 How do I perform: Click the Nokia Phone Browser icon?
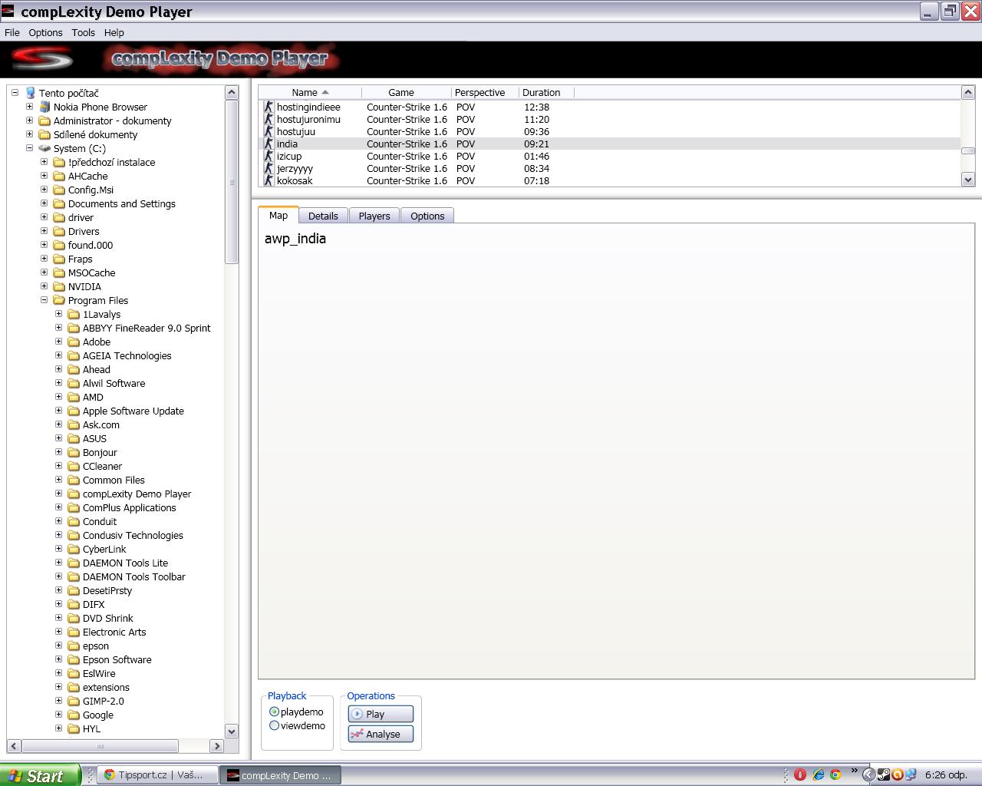click(x=45, y=107)
